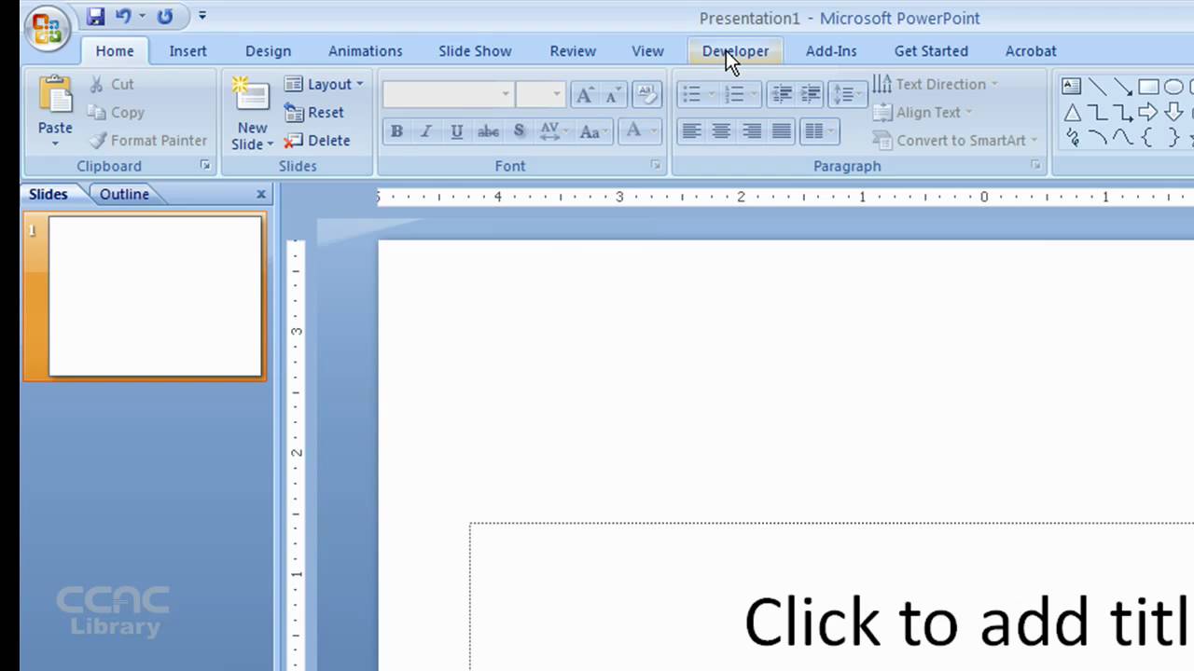This screenshot has height=671, width=1194.
Task: Open the Get Started tab
Action: pos(931,51)
